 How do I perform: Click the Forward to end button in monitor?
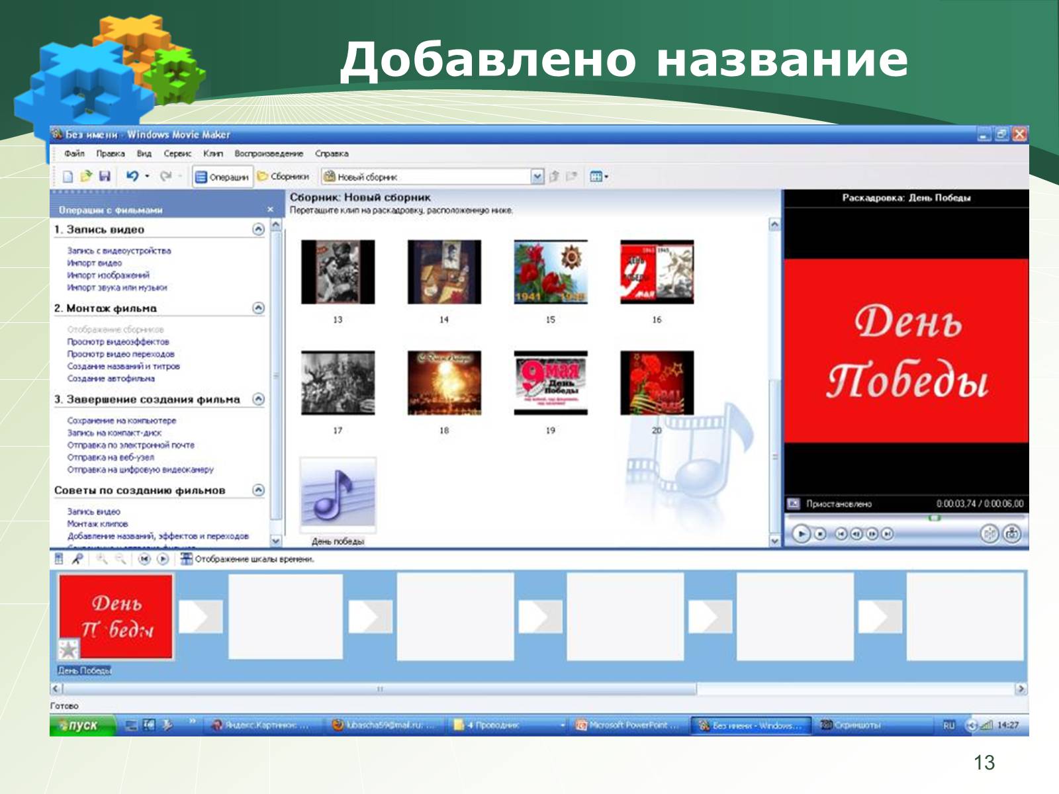(x=888, y=533)
